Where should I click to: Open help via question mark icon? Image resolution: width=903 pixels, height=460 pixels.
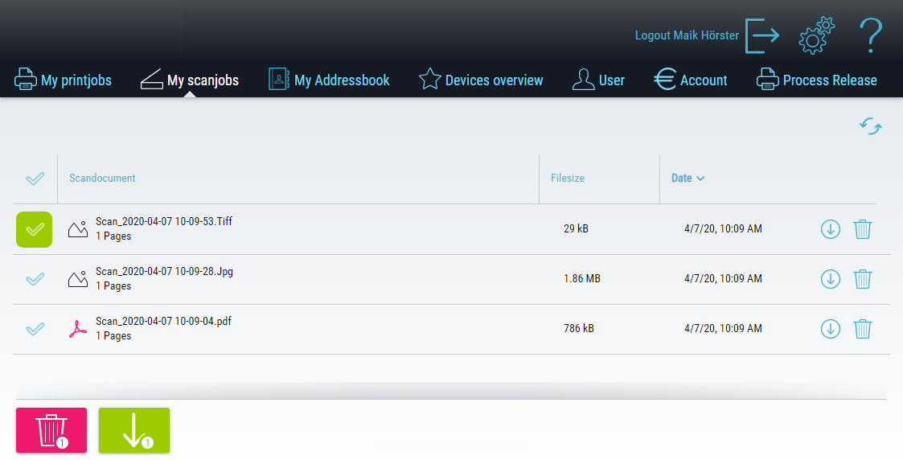coord(870,35)
